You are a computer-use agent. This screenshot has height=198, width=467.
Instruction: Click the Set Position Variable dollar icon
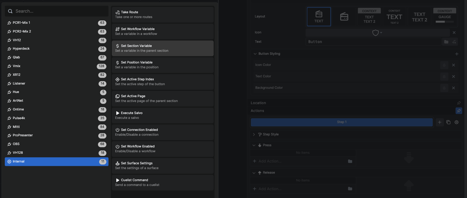118,63
